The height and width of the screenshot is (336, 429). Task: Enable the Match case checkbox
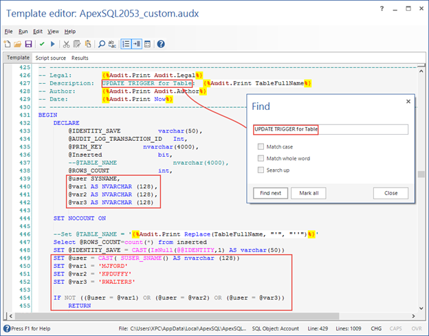tap(261, 147)
